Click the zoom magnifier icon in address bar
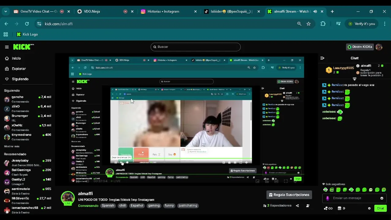 (x=299, y=24)
